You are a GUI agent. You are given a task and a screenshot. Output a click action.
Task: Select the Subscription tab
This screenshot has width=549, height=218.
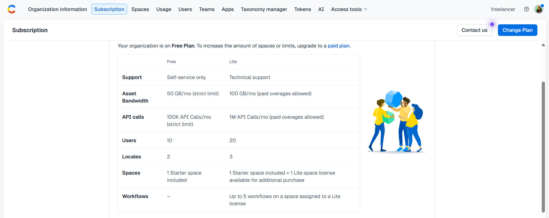click(109, 9)
